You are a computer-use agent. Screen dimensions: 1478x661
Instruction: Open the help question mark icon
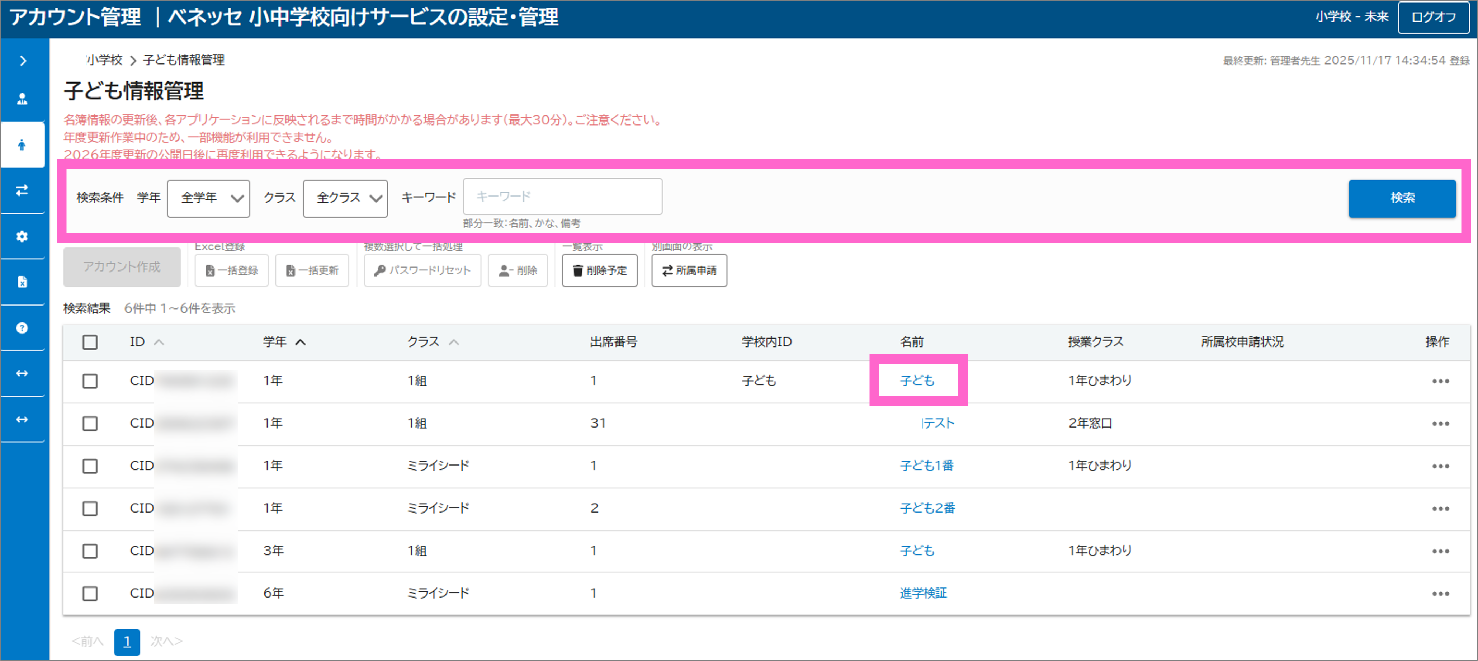(x=22, y=328)
